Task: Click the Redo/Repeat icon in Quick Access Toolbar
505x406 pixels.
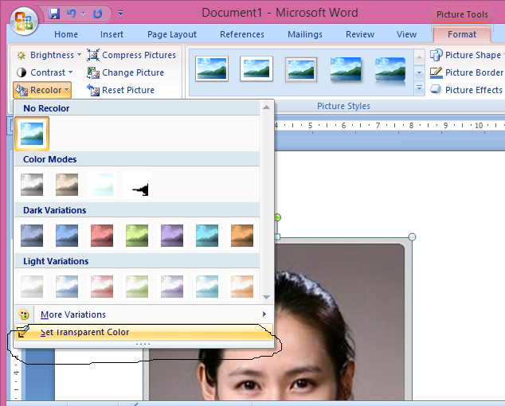Action: click(x=97, y=14)
